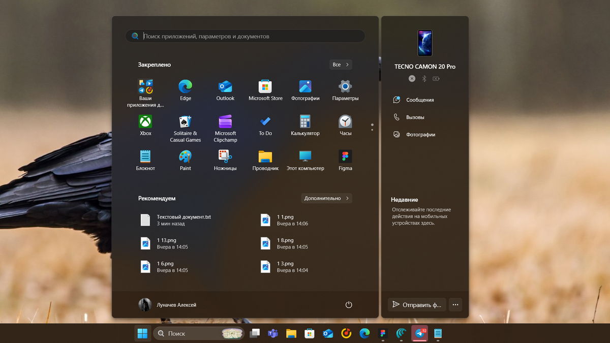Open Параметры settings gear app
610x343 pixels.
[x=345, y=90]
